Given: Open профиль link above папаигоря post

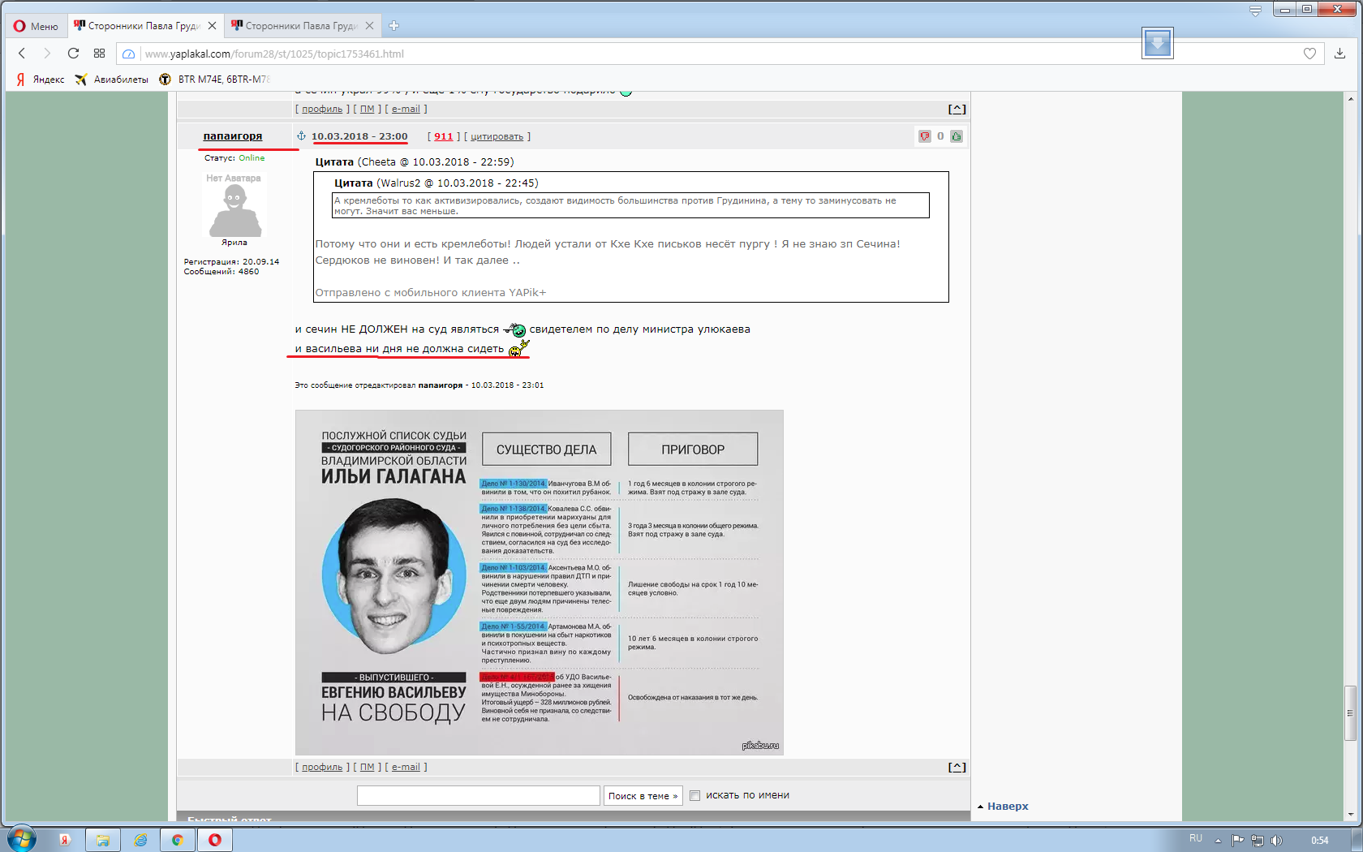Looking at the screenshot, I should [x=322, y=109].
